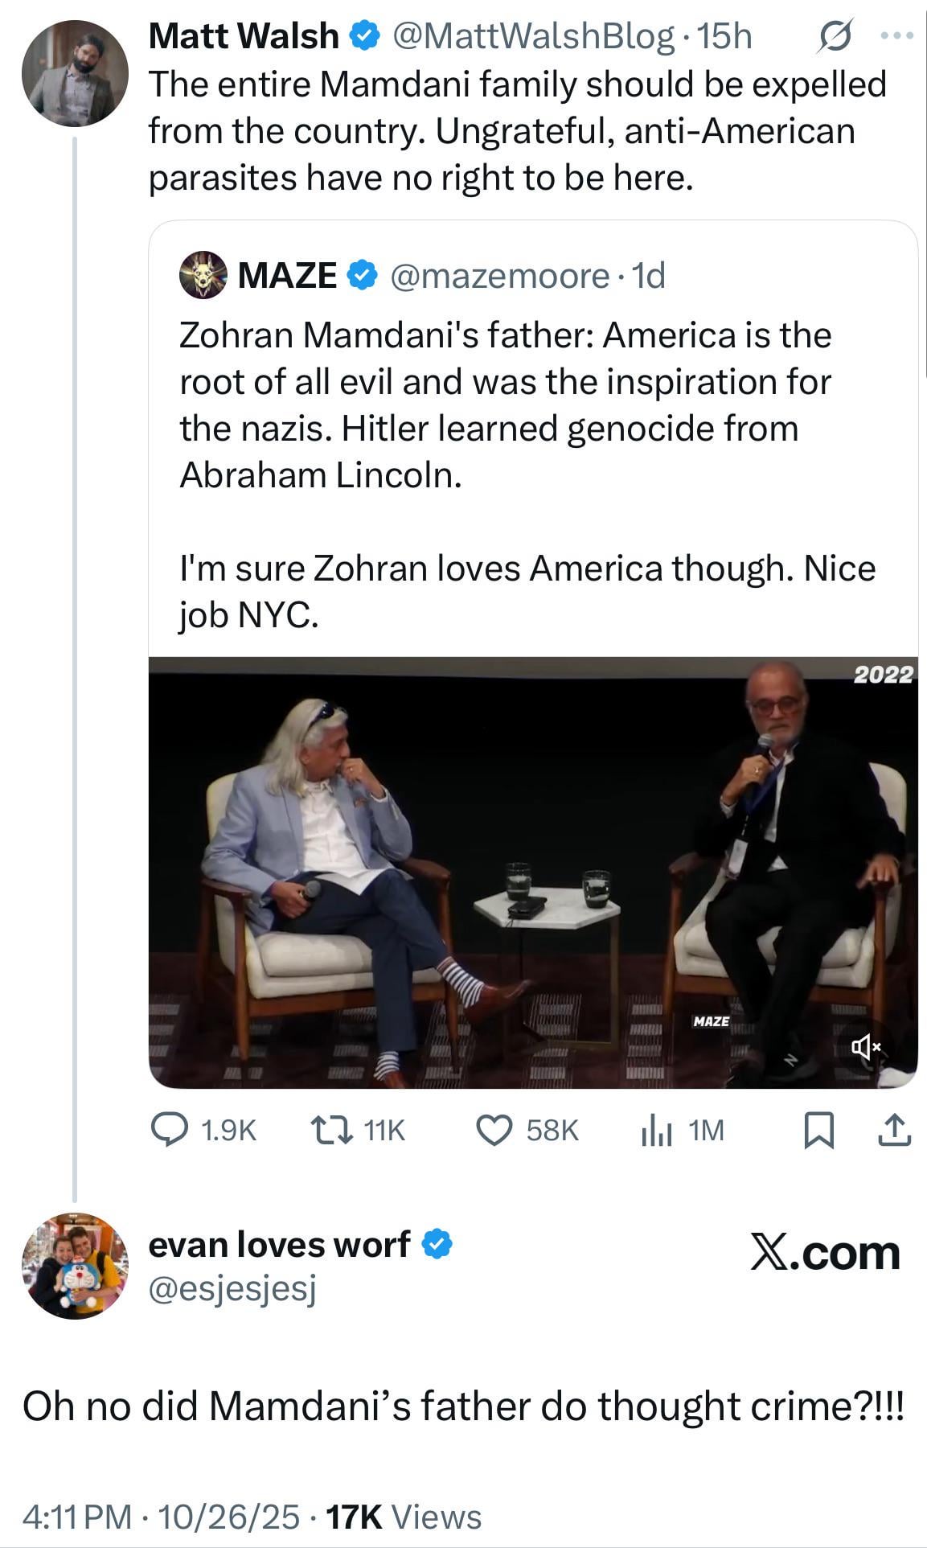
Task: Click the @mazemoore handle
Action: (499, 276)
